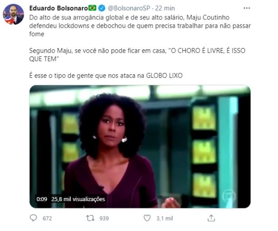
Task: Click the 672 replies count
Action: click(x=47, y=218)
